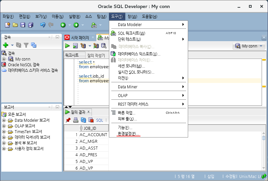Switch to the 질의 작성기 tab
The width and height of the screenshot is (268, 181).
click(x=96, y=55)
